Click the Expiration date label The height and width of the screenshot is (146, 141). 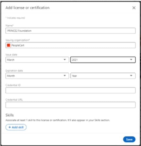[14, 71]
